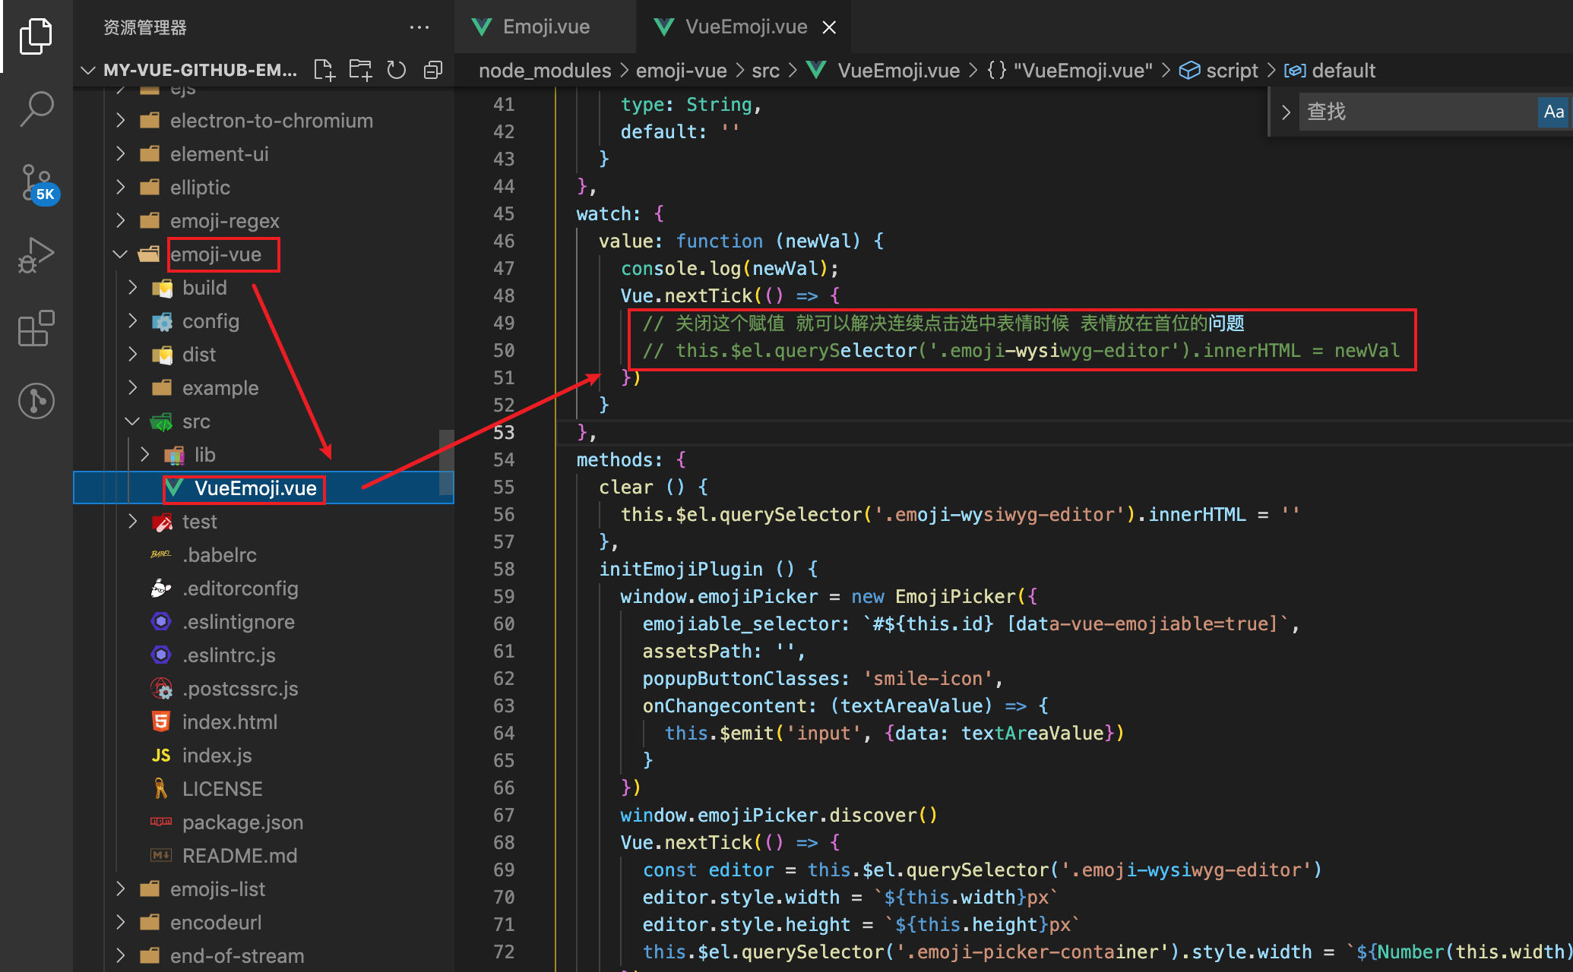Expand the emoji-regex folder
This screenshot has height=972, width=1573.
coord(264,221)
